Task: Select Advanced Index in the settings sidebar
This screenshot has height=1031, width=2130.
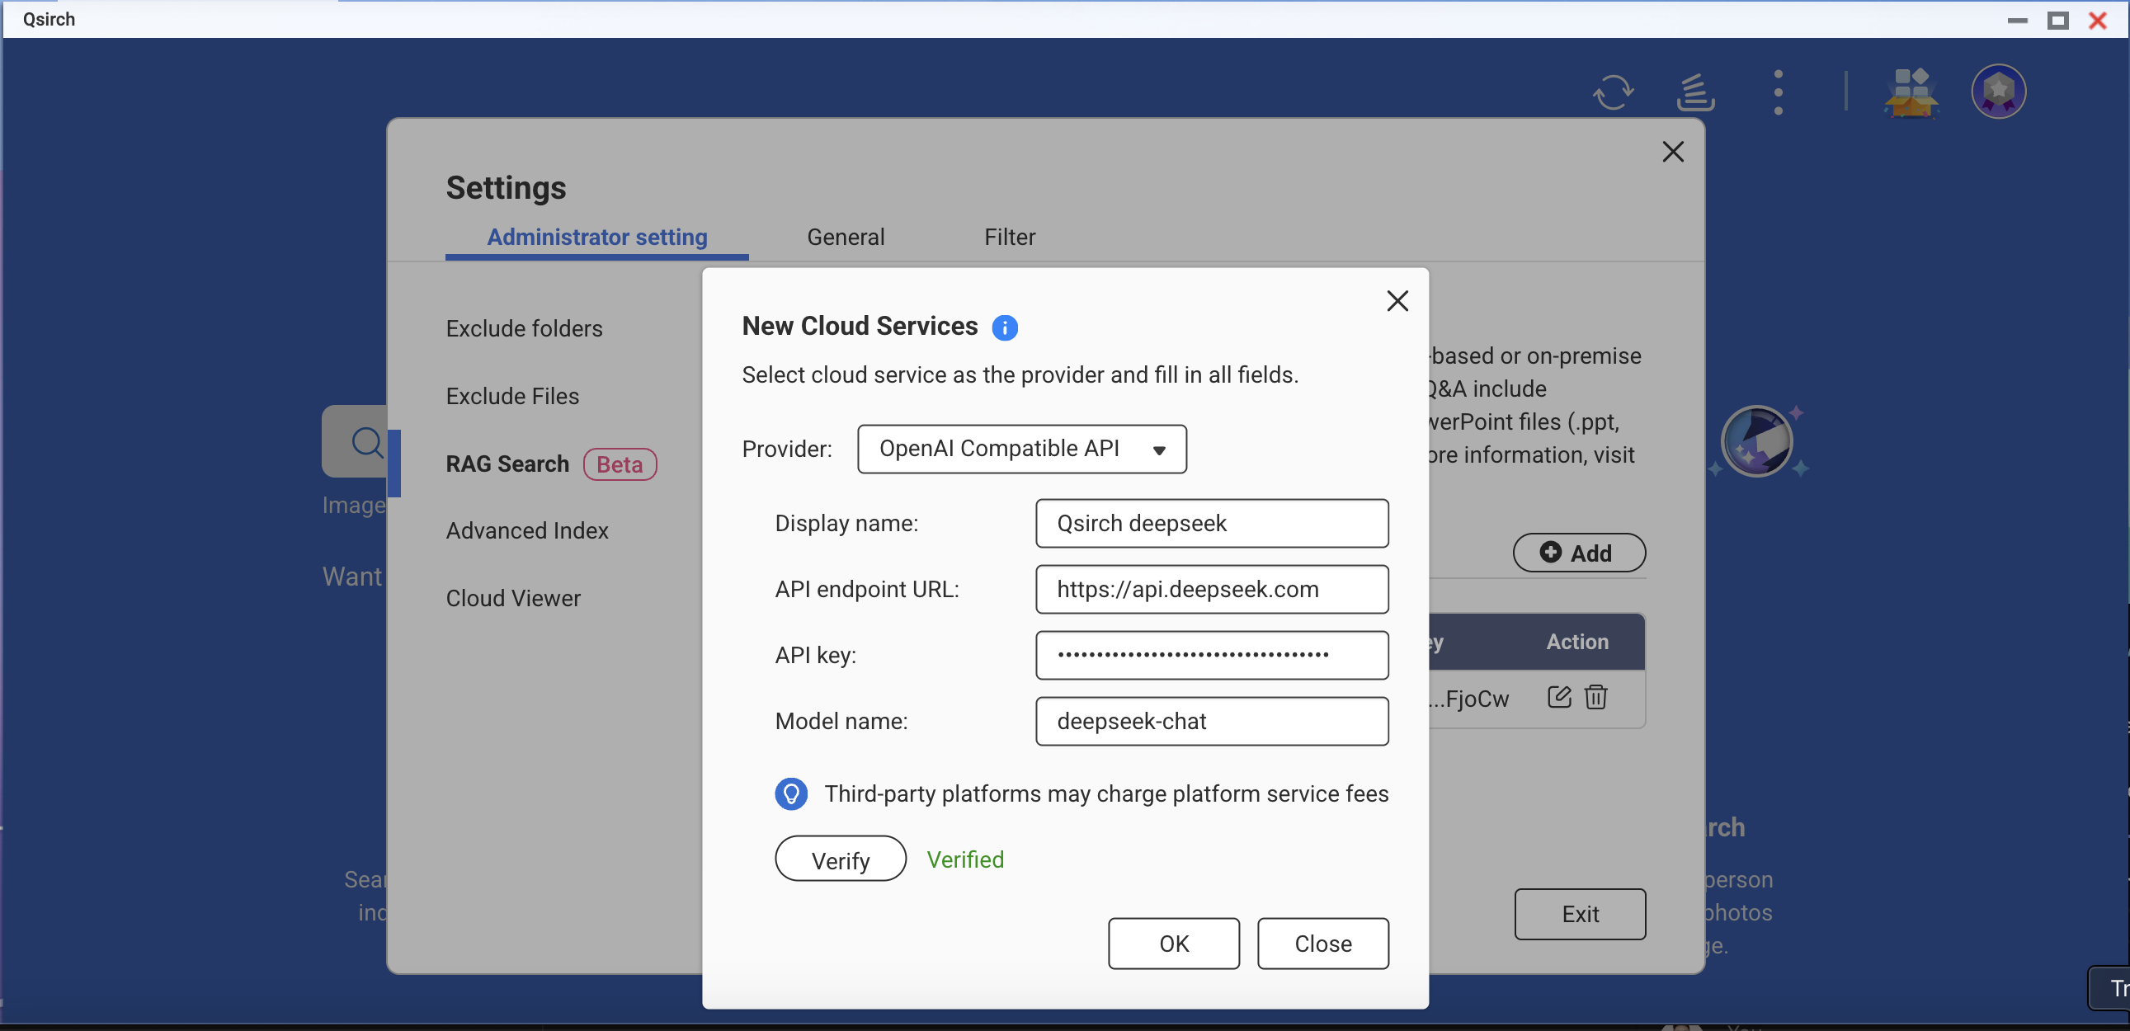Action: coord(526,530)
